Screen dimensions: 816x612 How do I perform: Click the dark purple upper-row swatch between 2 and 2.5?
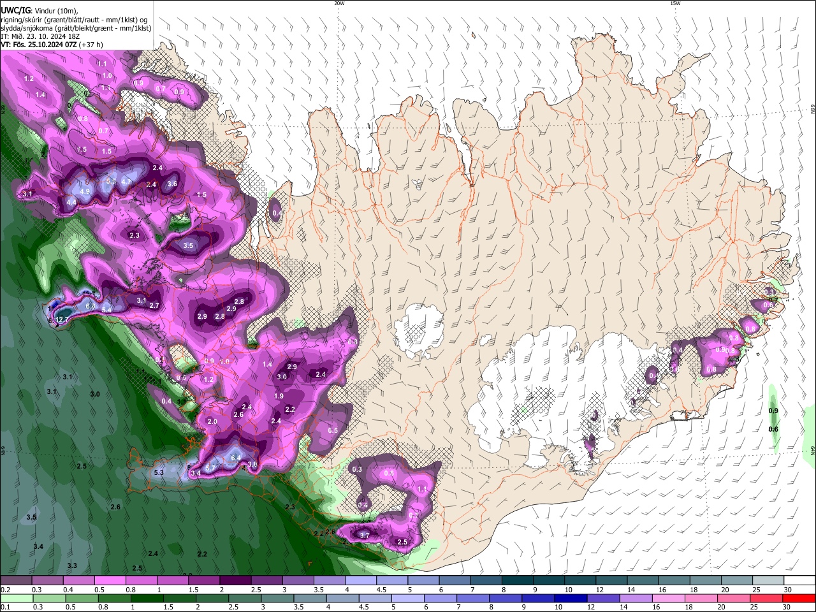point(235,580)
